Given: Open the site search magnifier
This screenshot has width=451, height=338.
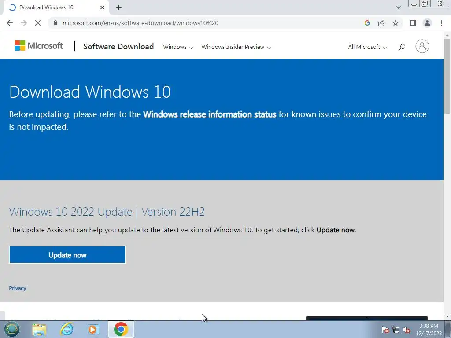Looking at the screenshot, I should [402, 47].
